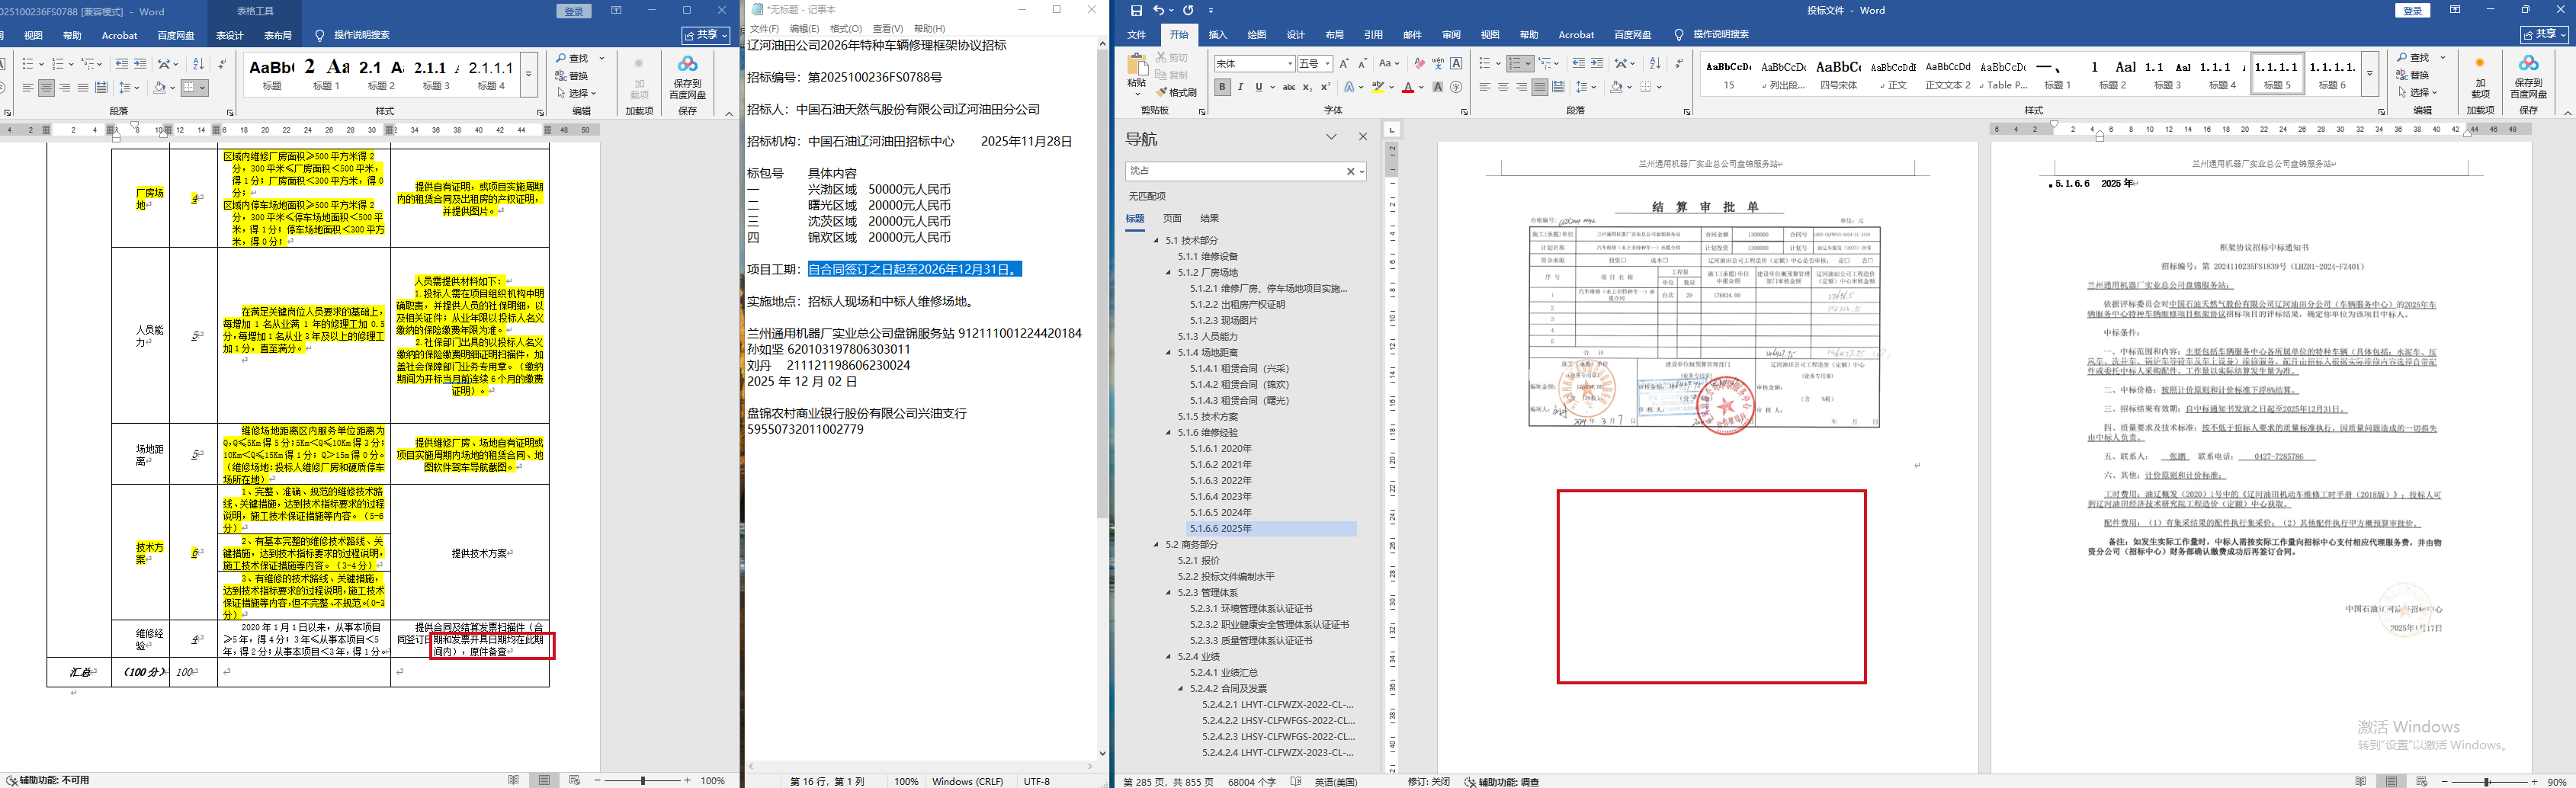Apply the 标题 6 style

pyautogui.click(x=2332, y=74)
